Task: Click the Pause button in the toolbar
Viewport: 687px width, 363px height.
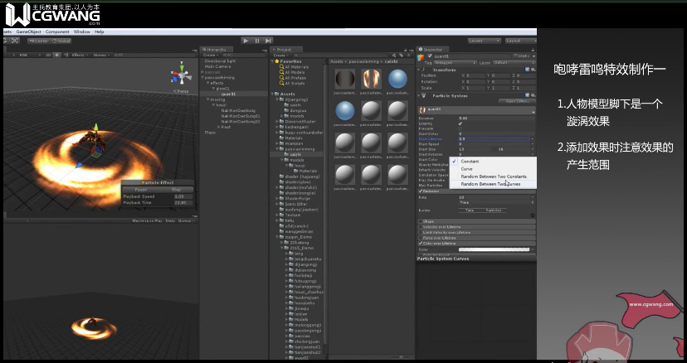Action: (257, 40)
